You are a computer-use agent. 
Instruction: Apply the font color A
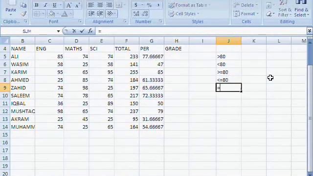point(65,14)
